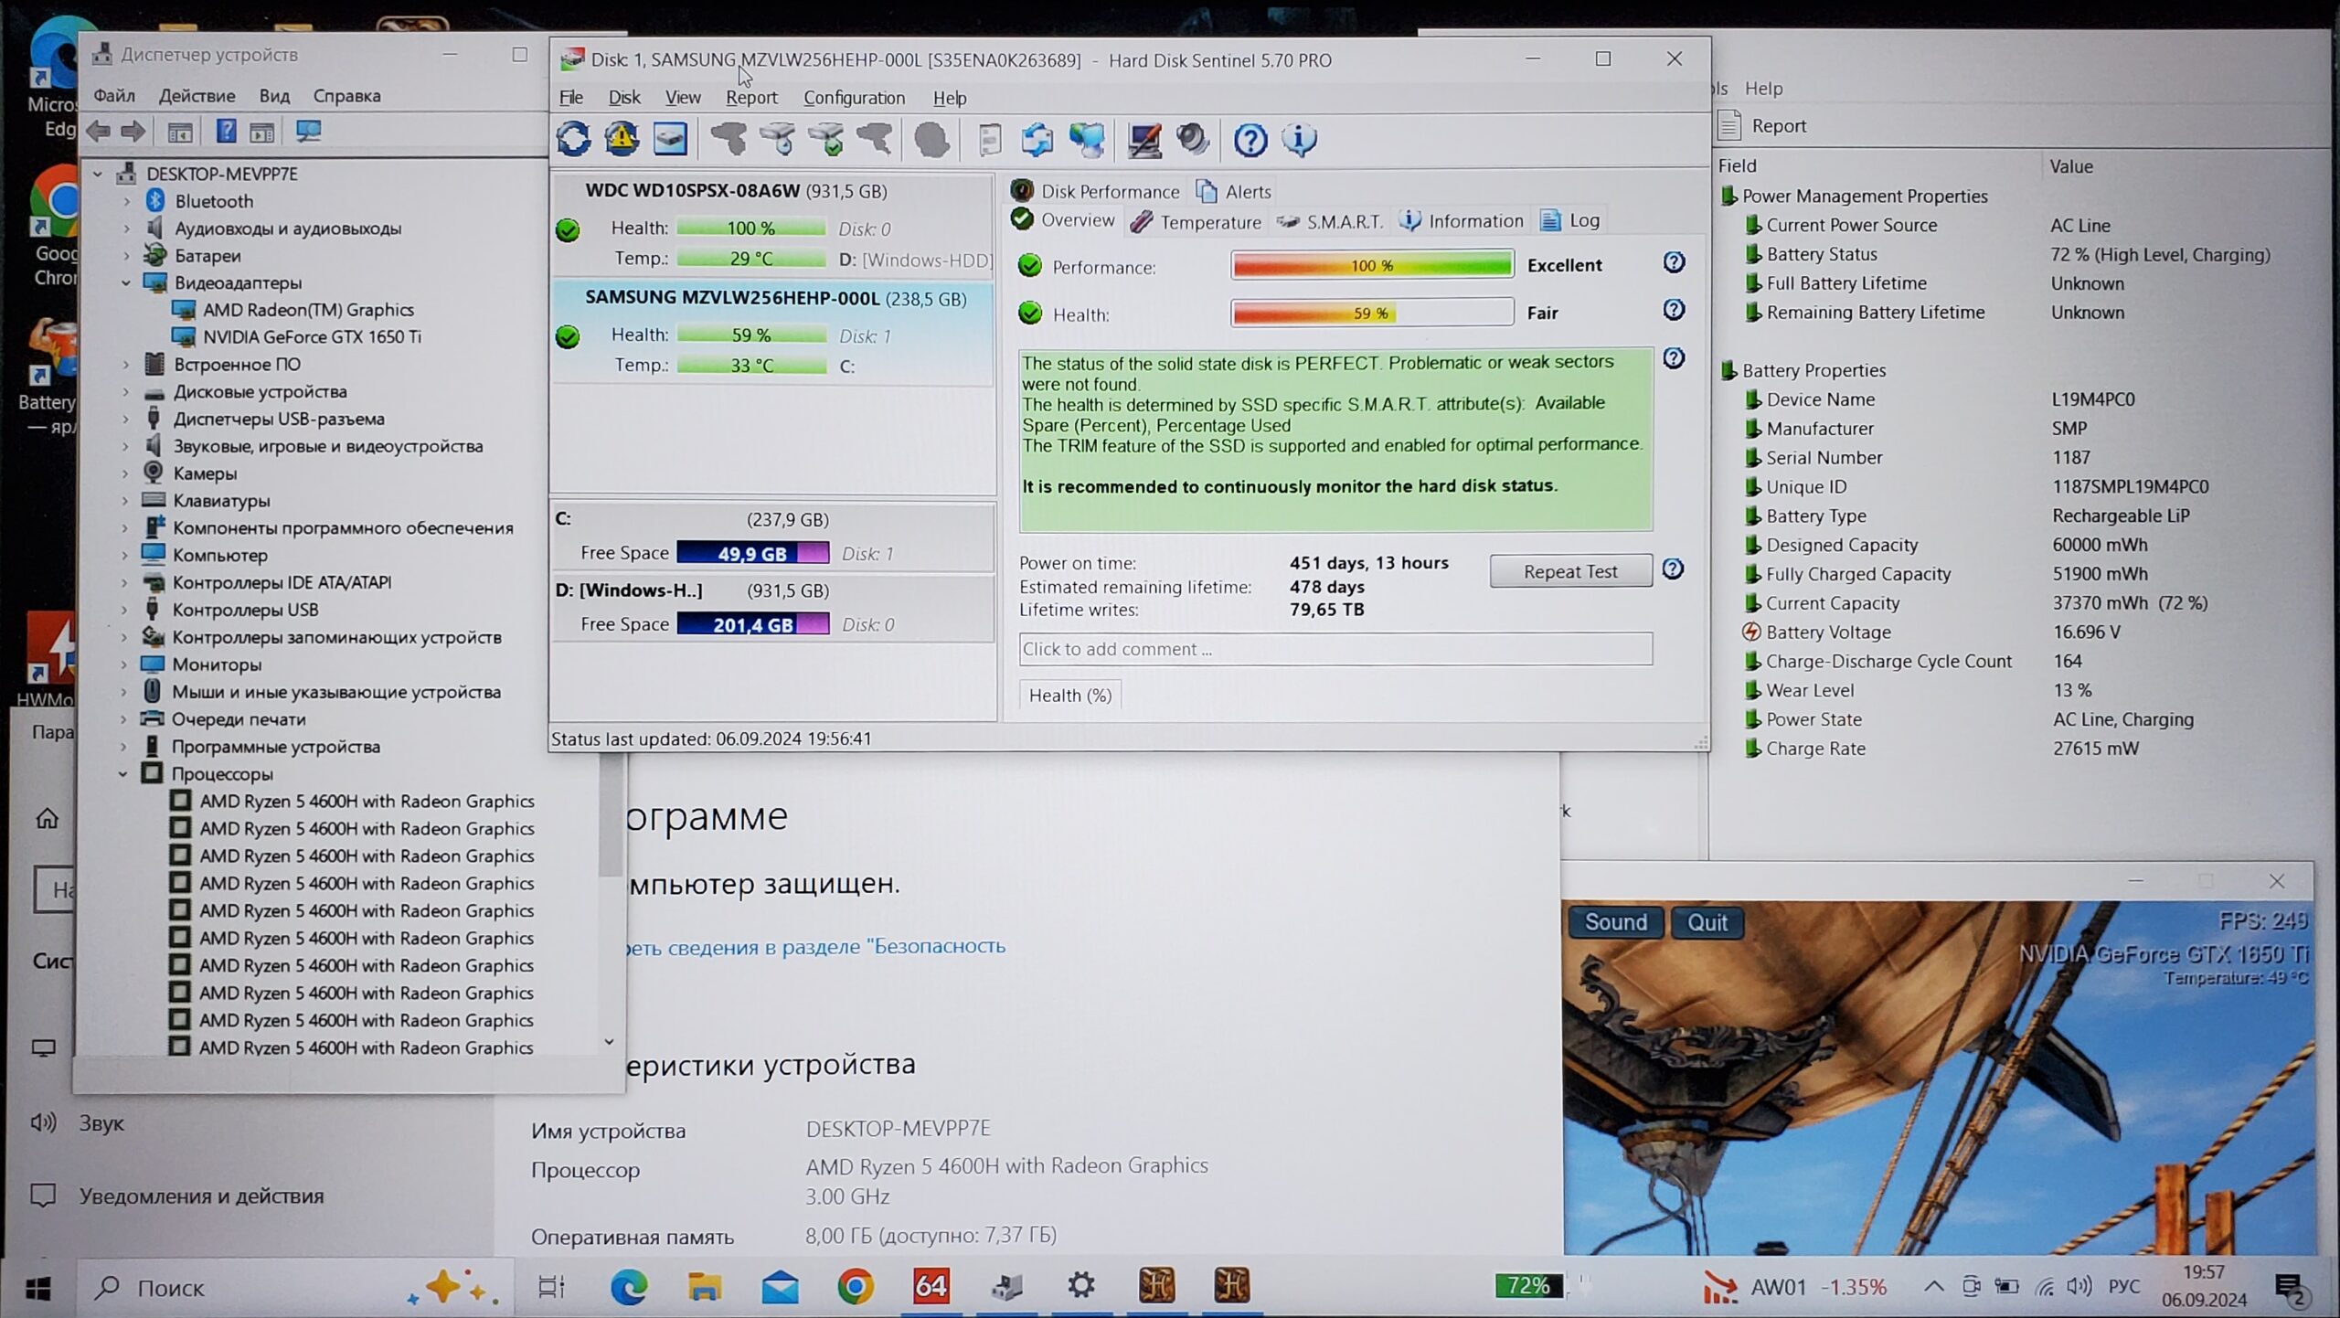Click the computer configuration toolbar icon
Viewport: 2340px width, 1318px height.
point(1143,140)
